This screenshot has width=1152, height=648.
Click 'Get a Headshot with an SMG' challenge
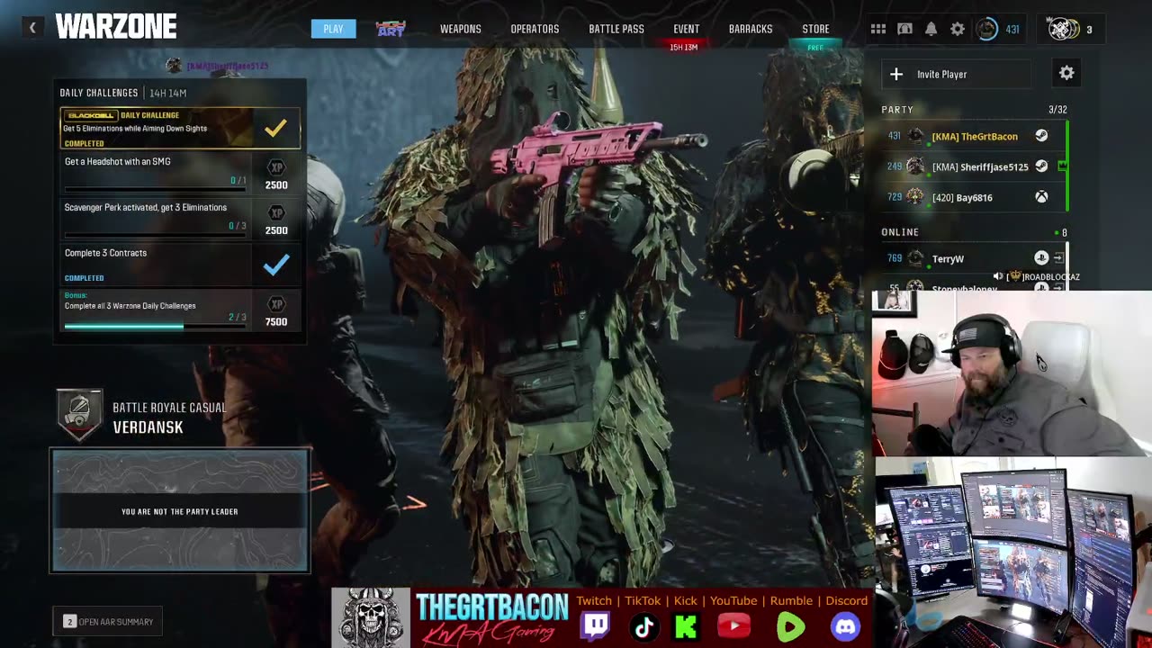pyautogui.click(x=180, y=174)
